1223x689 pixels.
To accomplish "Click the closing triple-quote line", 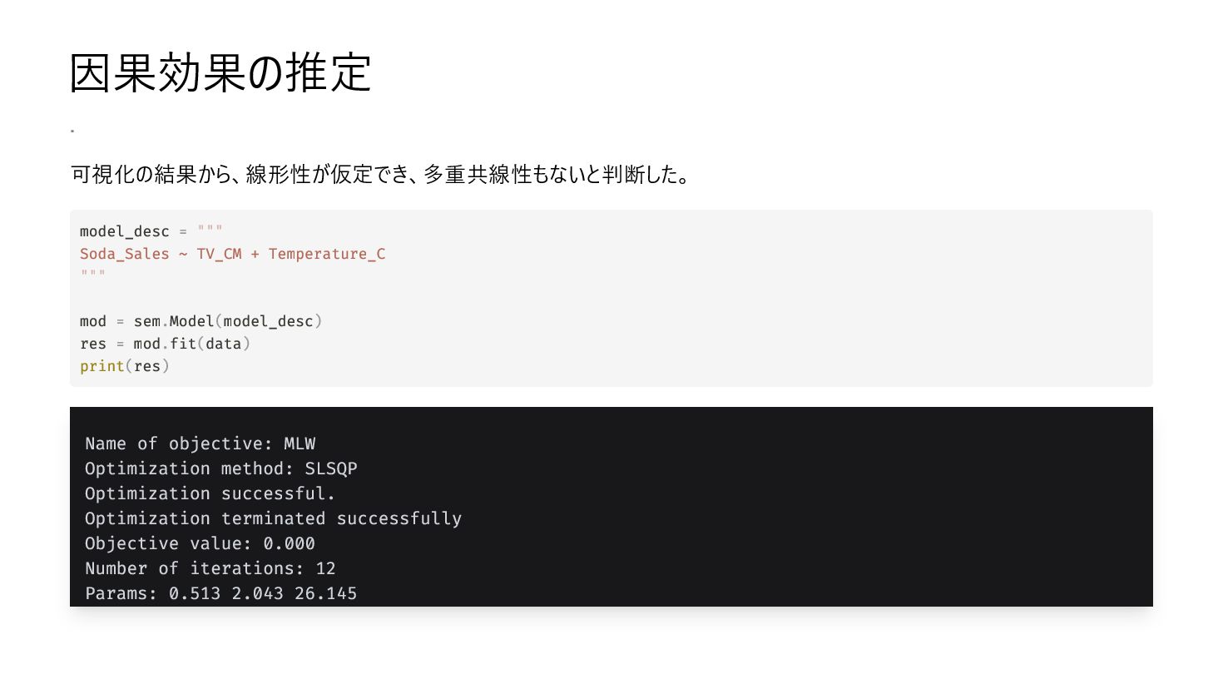I will (93, 274).
